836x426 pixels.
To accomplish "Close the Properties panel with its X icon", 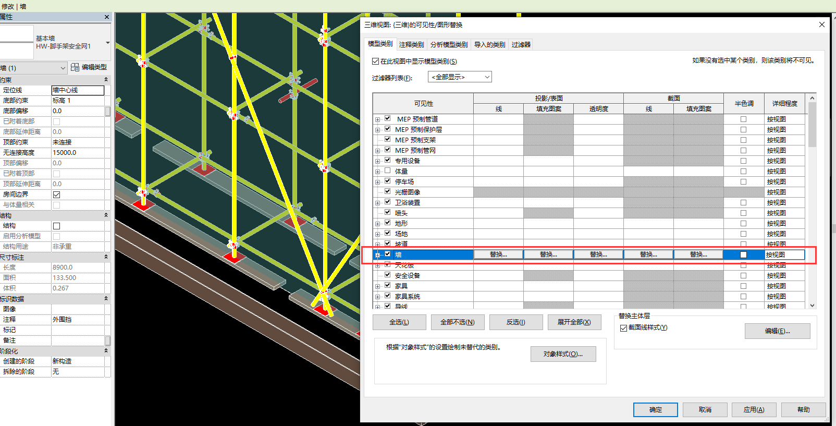I will (107, 17).
